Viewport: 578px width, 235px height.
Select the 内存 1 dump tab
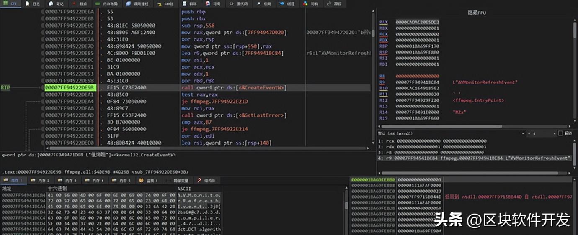(x=14, y=181)
